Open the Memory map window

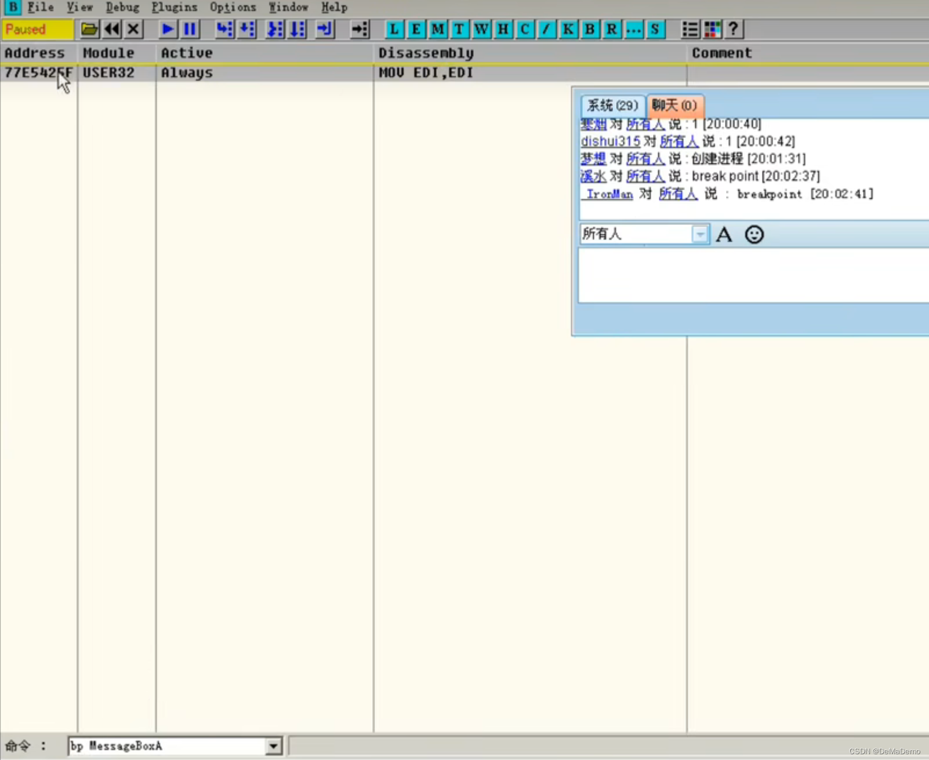(x=438, y=29)
